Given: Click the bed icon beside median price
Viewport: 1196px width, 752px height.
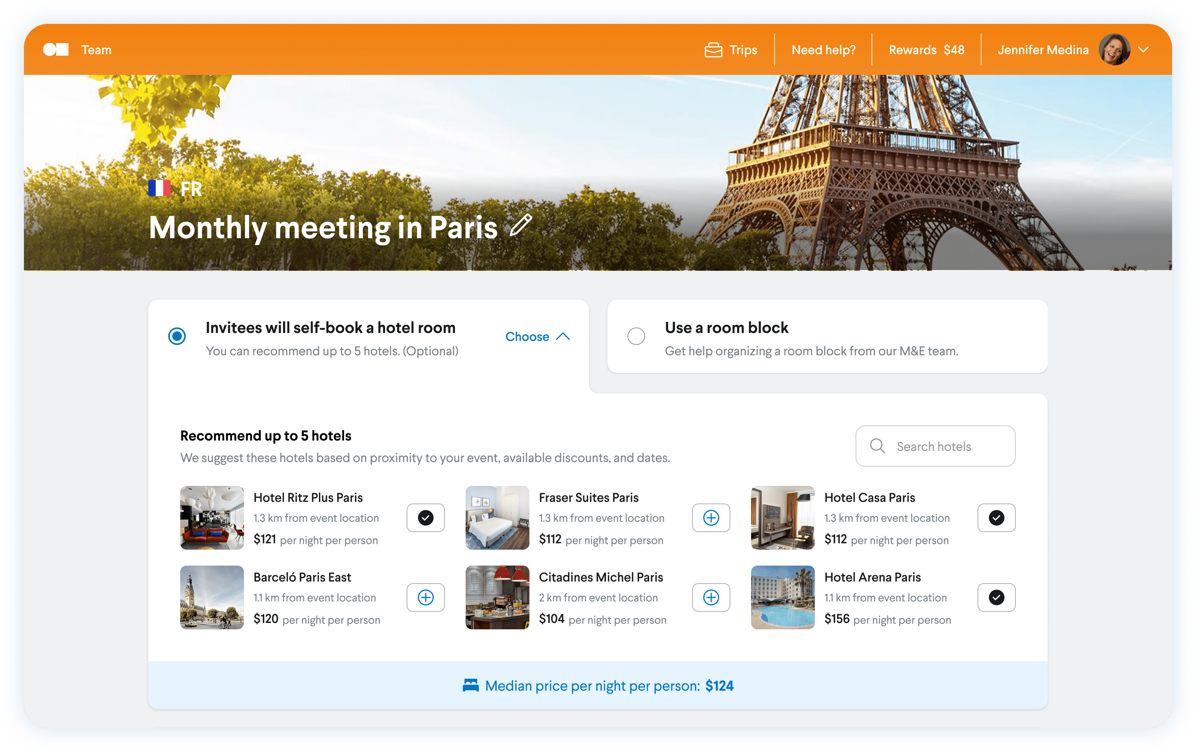Looking at the screenshot, I should pos(470,685).
